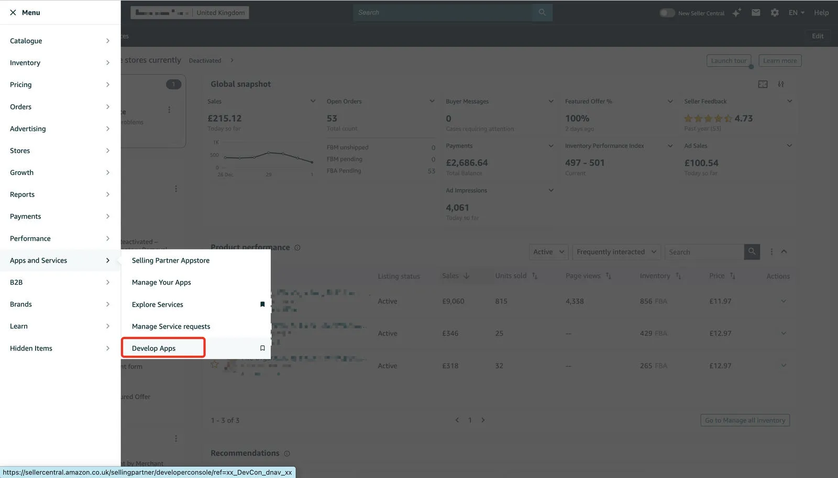This screenshot has width=838, height=478.
Task: Open Manage Your Apps
Action: (x=161, y=282)
